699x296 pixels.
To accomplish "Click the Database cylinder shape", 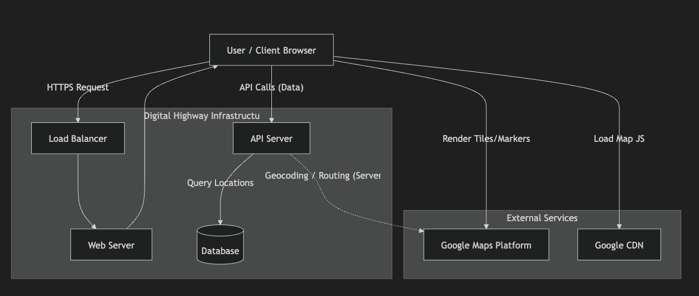I will (x=220, y=246).
